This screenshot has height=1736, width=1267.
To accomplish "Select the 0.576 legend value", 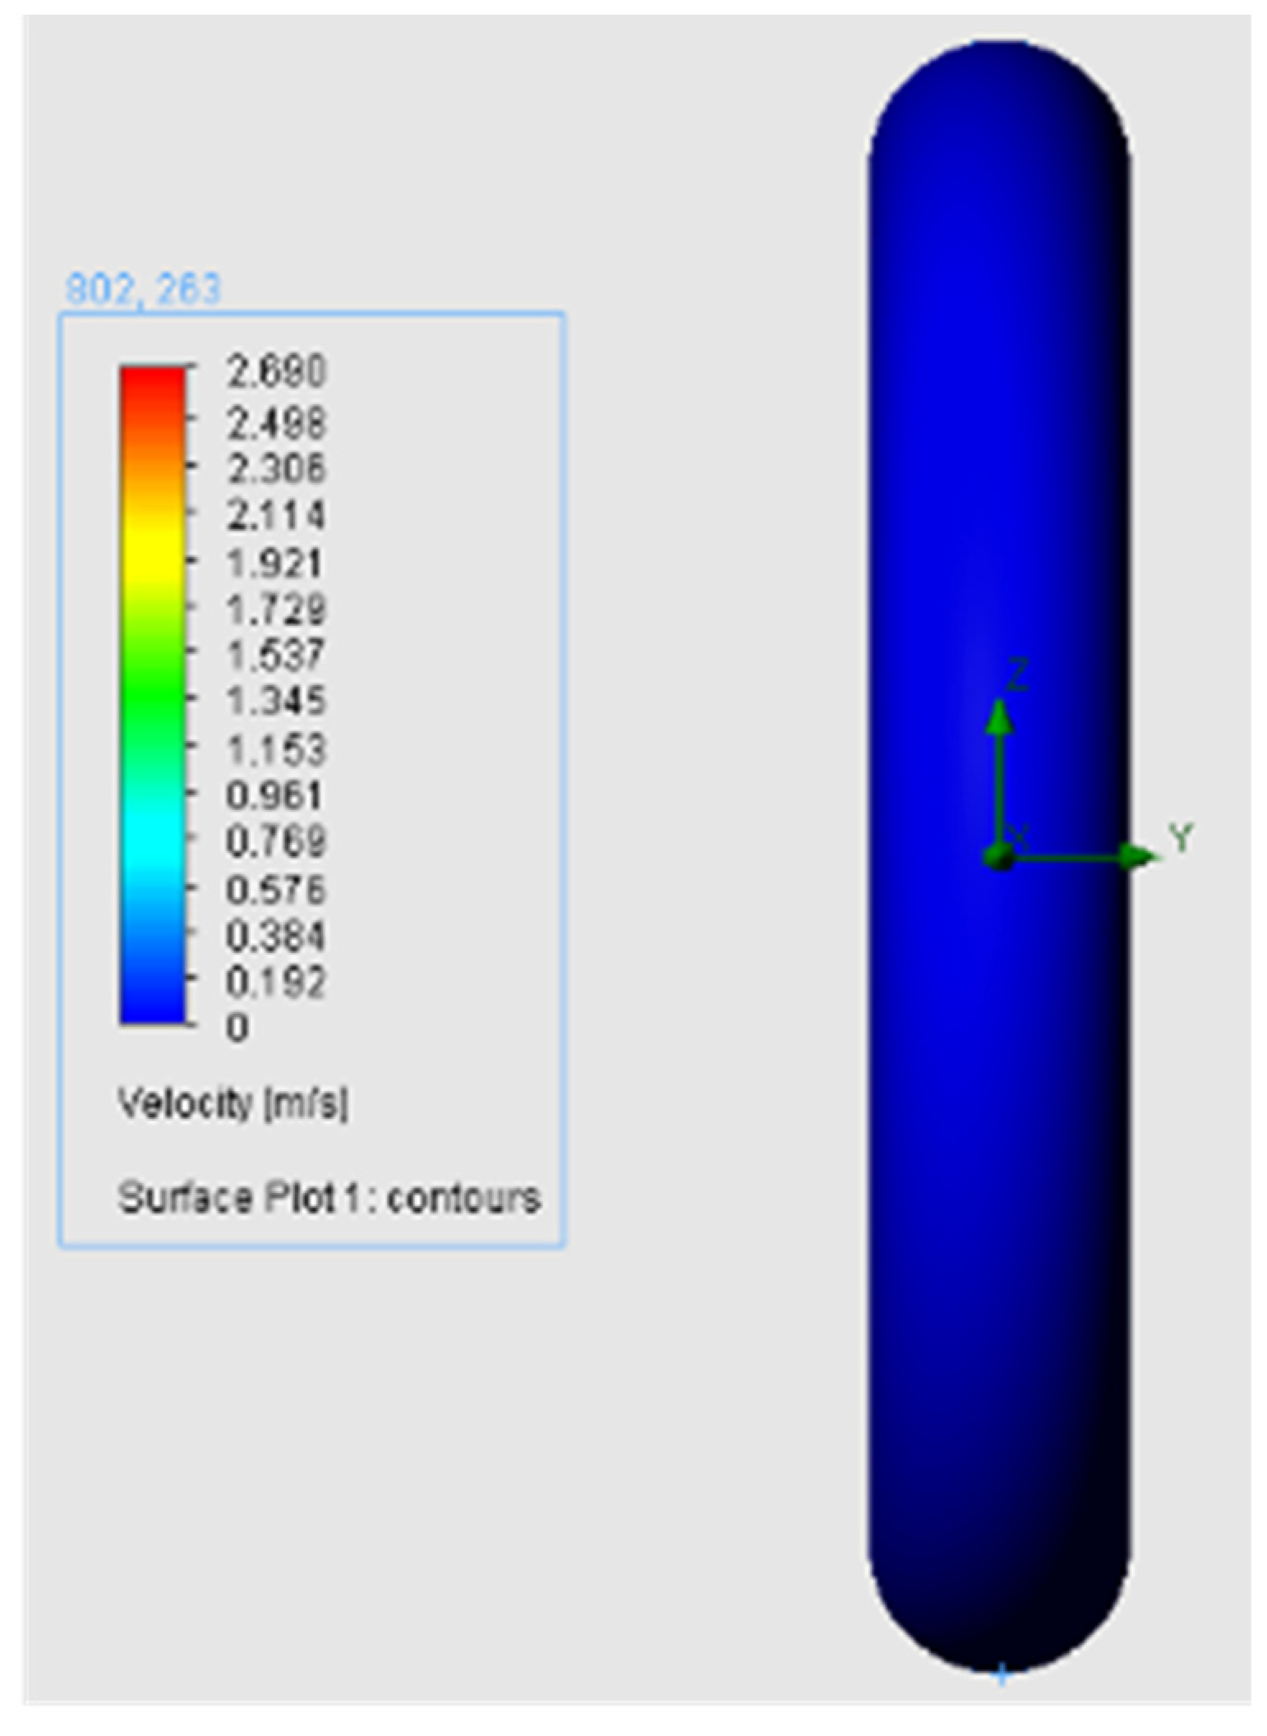I will coord(277,890).
